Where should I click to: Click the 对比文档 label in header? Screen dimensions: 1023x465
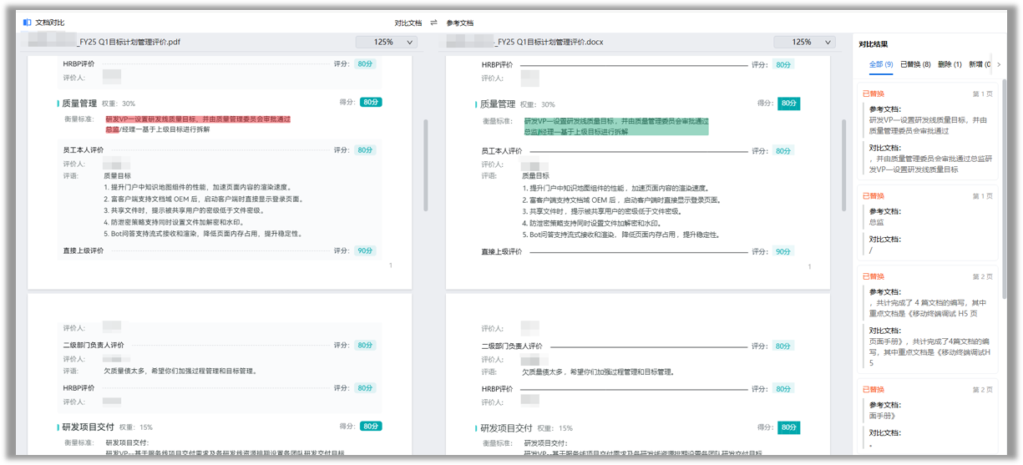408,23
